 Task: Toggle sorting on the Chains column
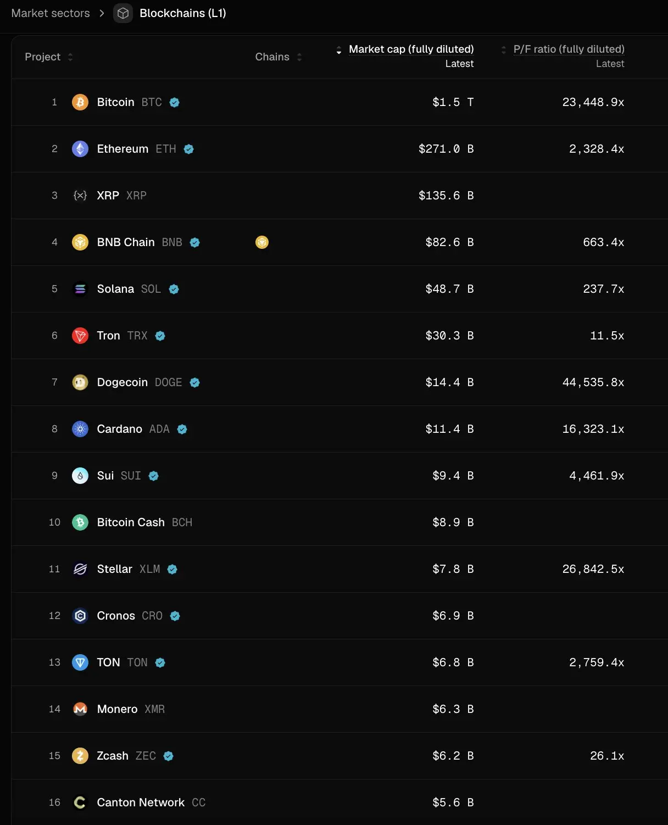tap(299, 57)
